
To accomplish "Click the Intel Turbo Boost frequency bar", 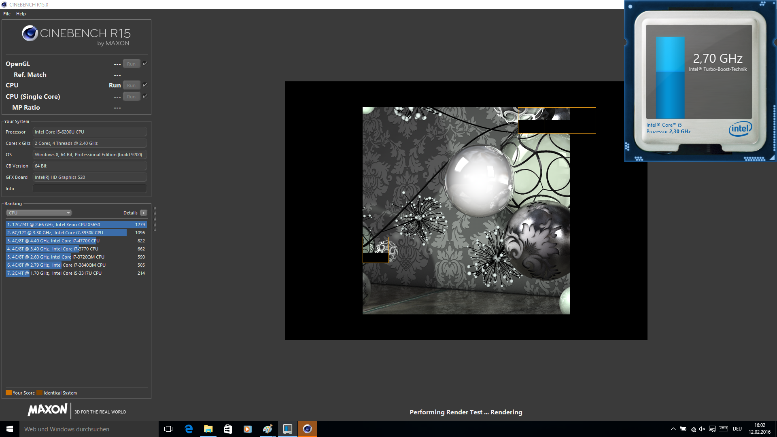I will click(670, 78).
